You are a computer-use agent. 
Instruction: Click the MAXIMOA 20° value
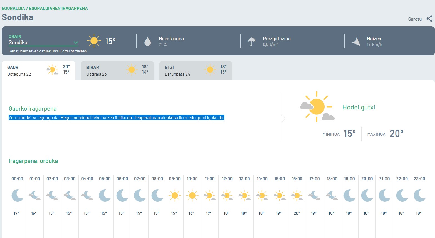(x=397, y=134)
